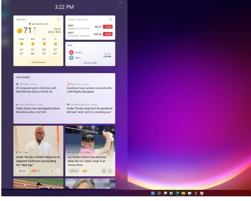Screen dimensions: 251x201
Task: Click the Washington Post source icon
Action: [68, 104]
